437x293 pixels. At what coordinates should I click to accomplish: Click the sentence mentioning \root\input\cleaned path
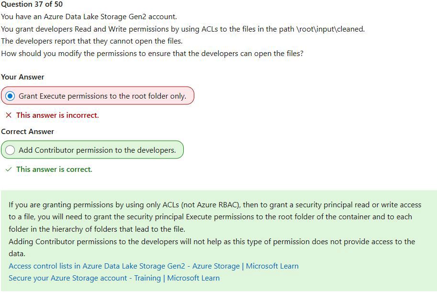[183, 29]
